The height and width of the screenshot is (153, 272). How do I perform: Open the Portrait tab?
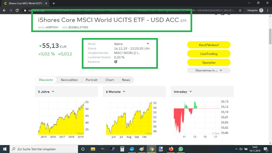tap(91, 80)
